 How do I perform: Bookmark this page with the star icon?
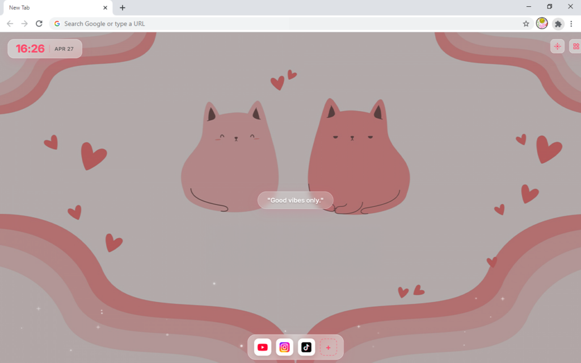[x=526, y=24]
